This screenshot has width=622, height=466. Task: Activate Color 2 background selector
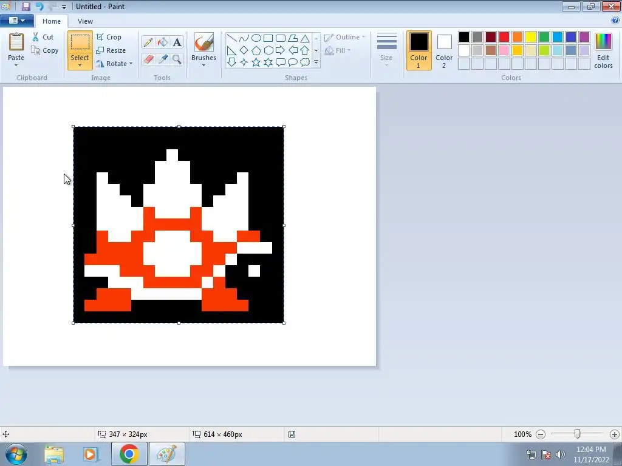[444, 50]
